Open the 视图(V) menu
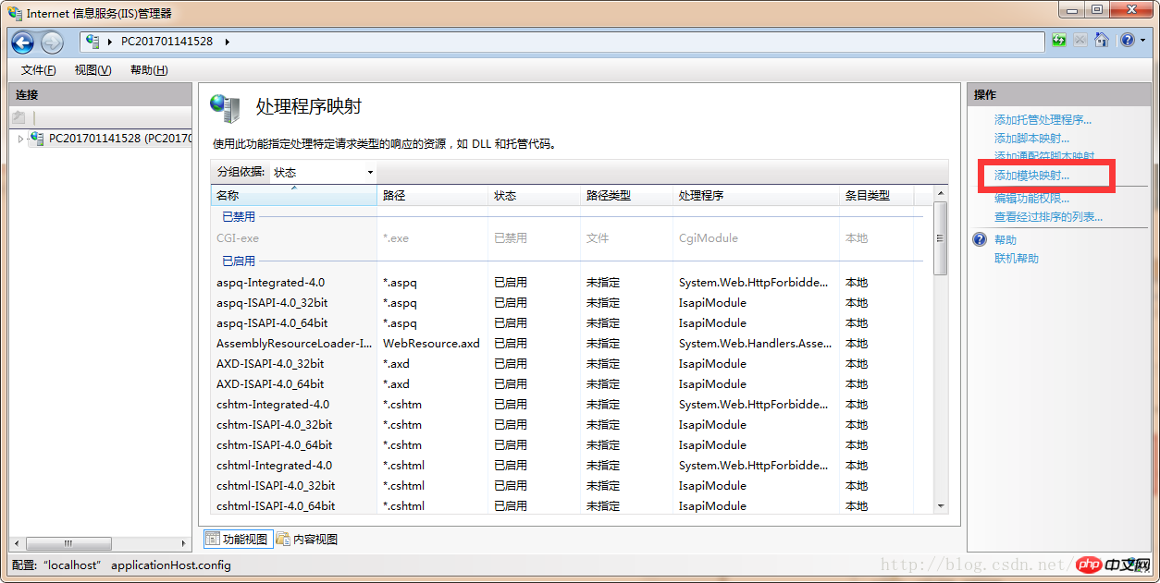Viewport: 1160px width, 583px height. tap(93, 70)
